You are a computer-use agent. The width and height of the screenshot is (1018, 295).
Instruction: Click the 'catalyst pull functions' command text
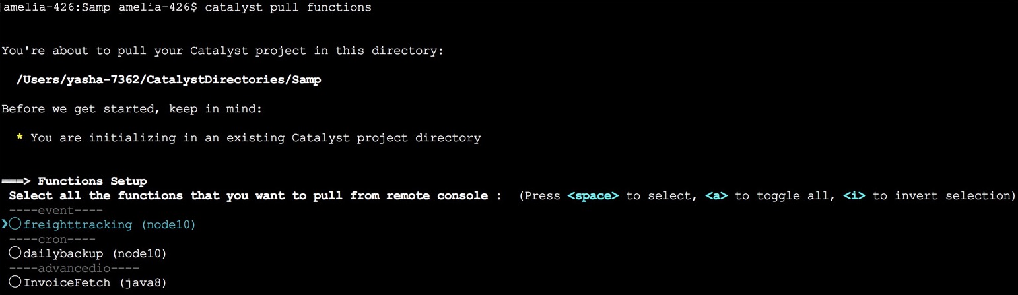tap(288, 7)
